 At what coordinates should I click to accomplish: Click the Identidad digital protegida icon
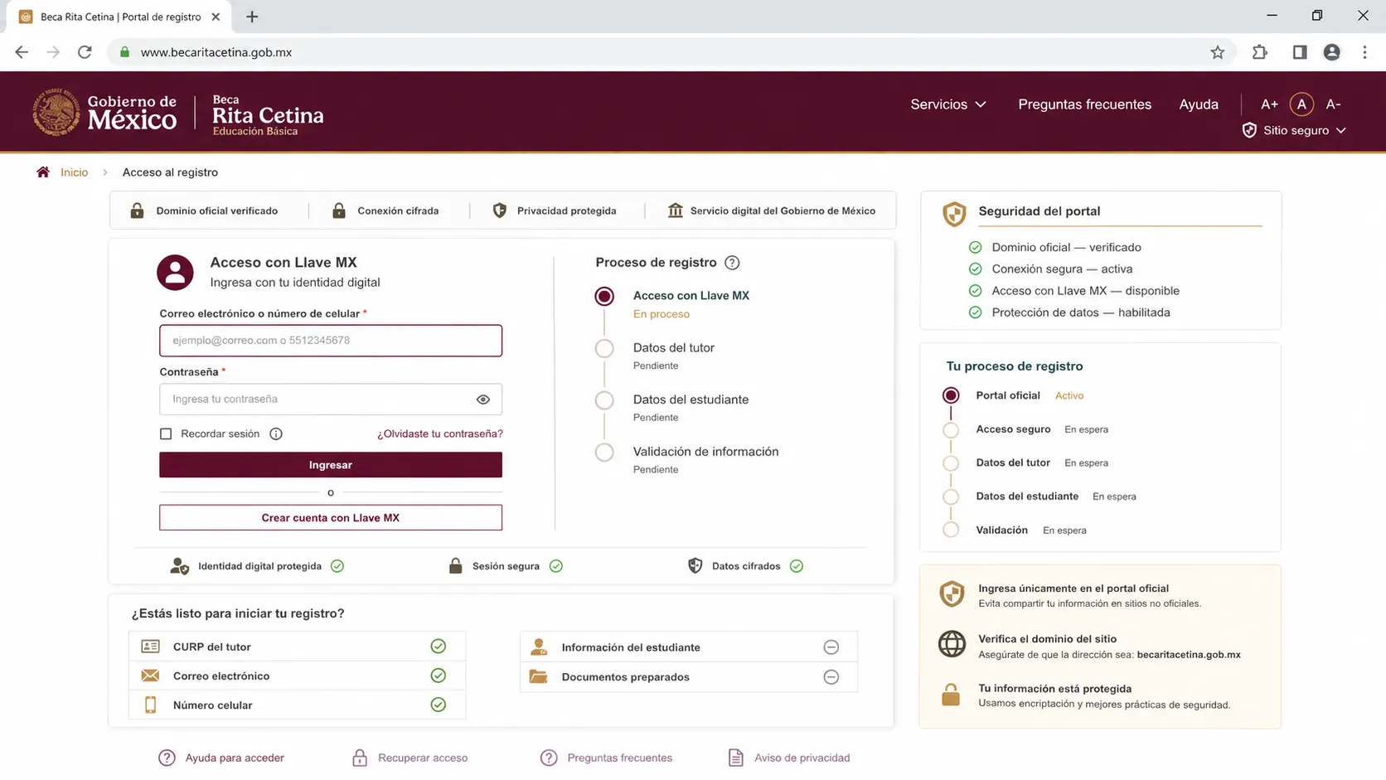point(179,566)
